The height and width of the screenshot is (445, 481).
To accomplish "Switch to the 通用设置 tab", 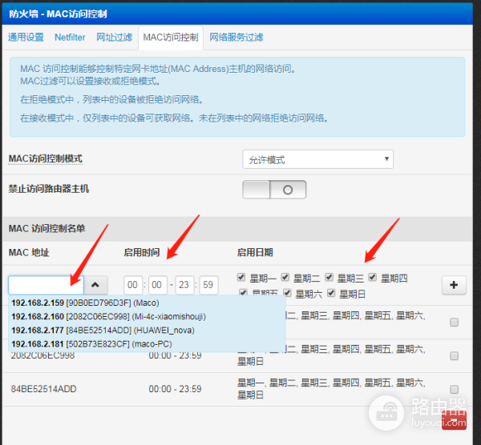I will (26, 38).
